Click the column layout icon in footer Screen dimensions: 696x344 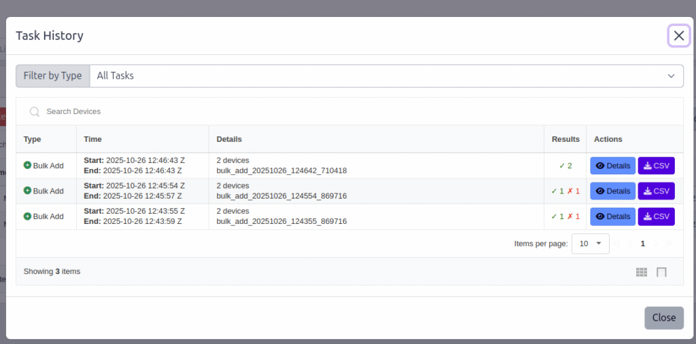click(661, 272)
